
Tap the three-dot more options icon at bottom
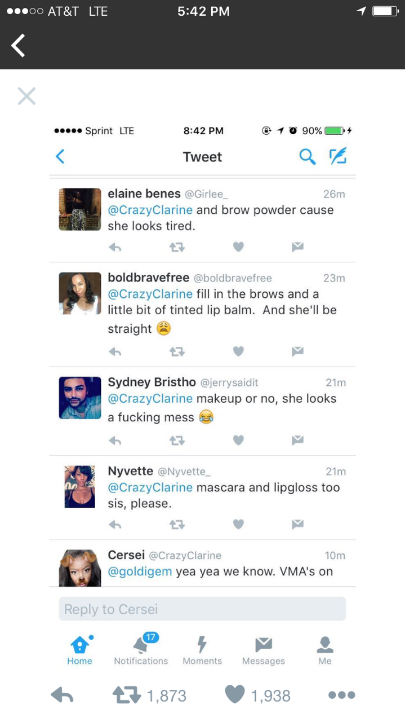pos(341,695)
